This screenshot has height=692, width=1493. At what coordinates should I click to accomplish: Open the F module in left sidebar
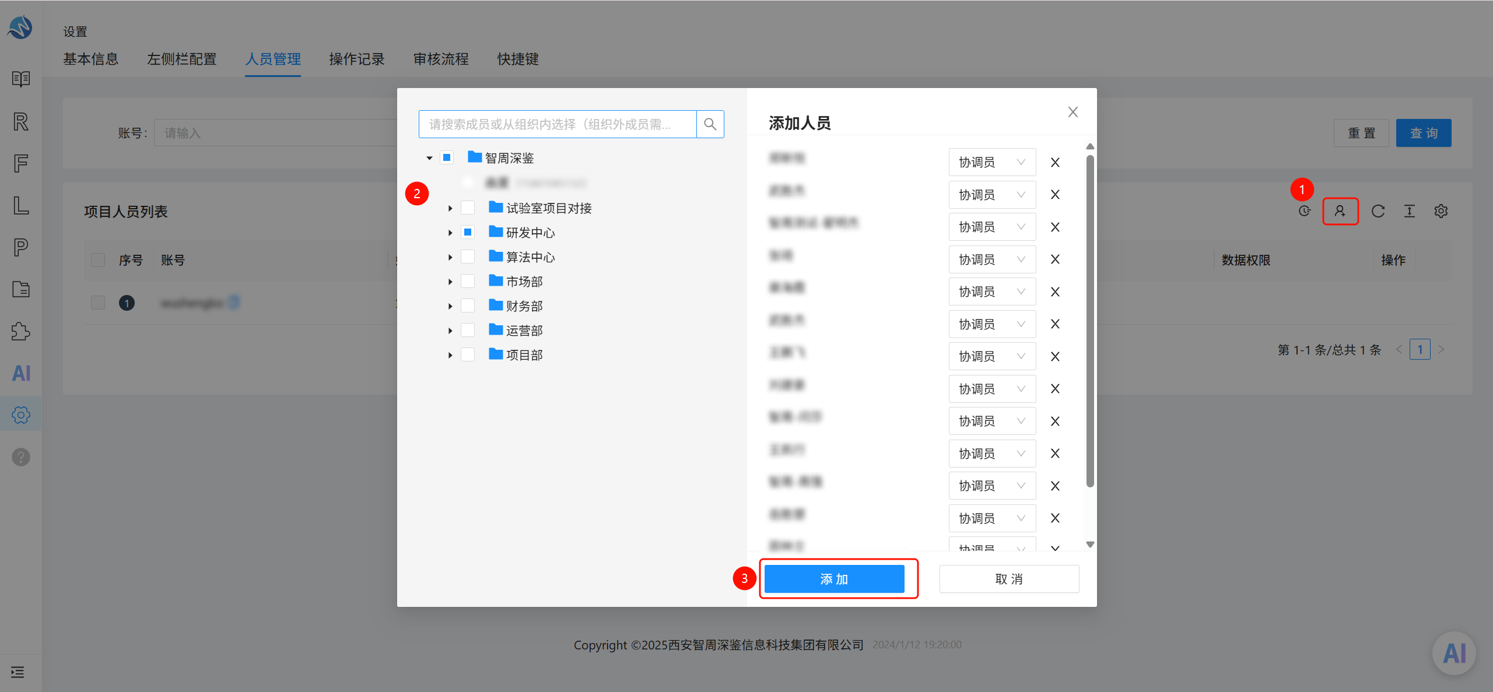21,163
